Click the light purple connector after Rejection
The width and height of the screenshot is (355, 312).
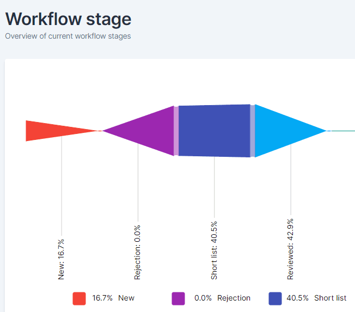176,131
